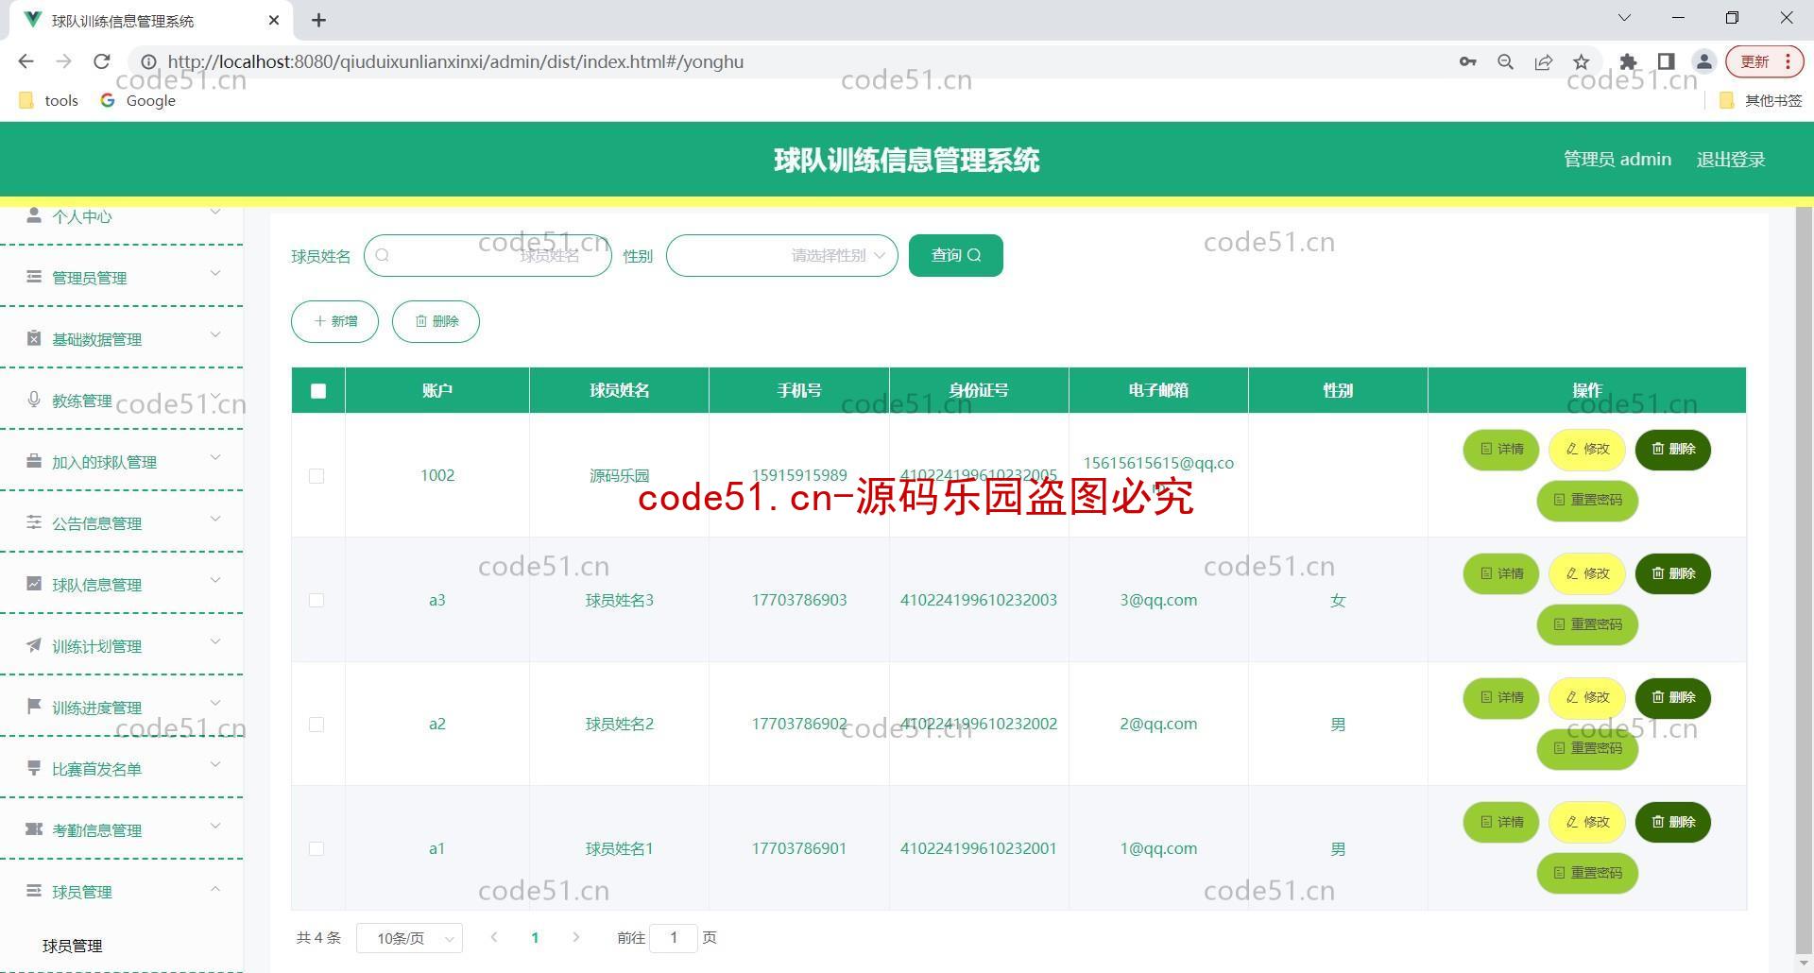Open the tools bookmarks folder
This screenshot has height=973, width=1814.
pos(49,100)
